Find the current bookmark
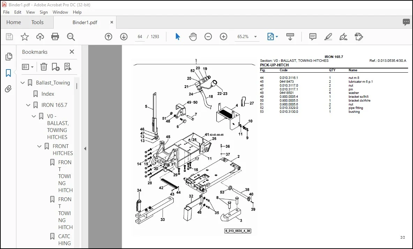Screen dimensions: 413x249 tap(68, 67)
